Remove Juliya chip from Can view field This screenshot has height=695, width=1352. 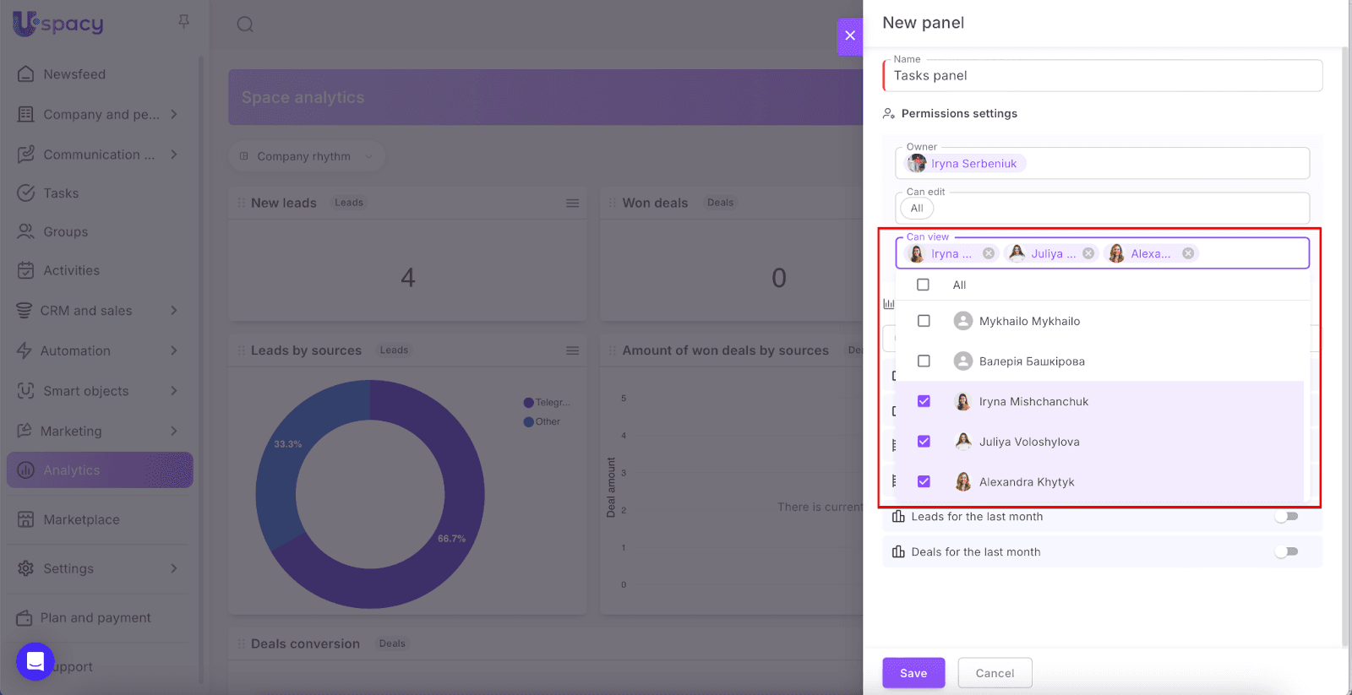(x=1088, y=253)
